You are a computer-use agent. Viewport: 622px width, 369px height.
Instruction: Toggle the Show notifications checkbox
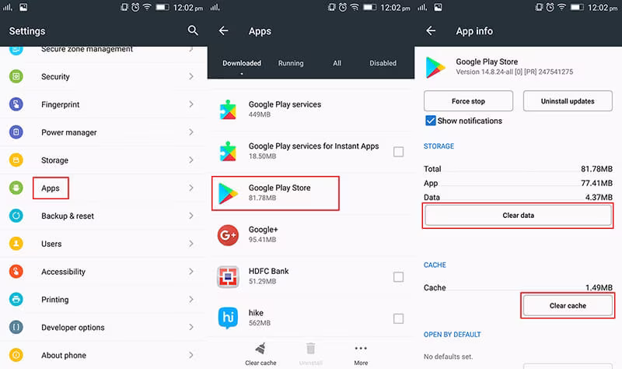431,121
